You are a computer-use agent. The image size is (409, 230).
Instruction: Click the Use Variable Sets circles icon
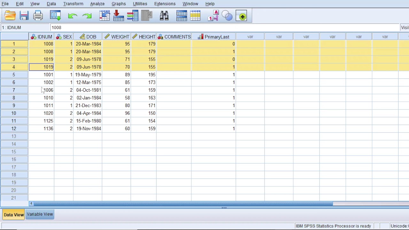(227, 16)
